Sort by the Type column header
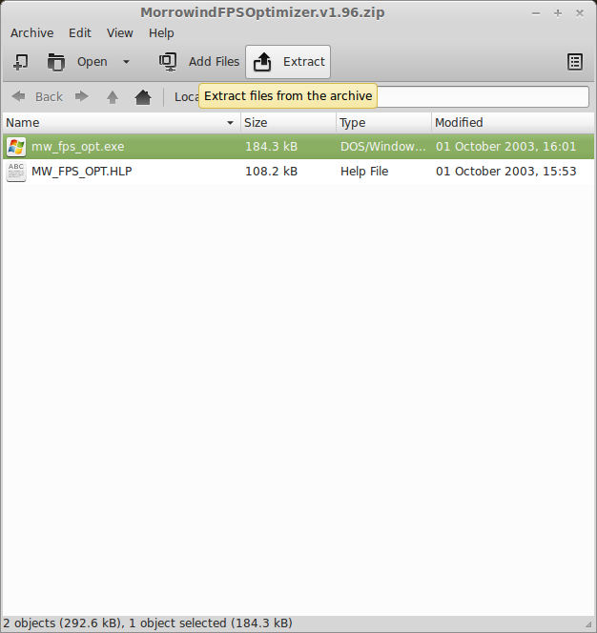 [383, 123]
